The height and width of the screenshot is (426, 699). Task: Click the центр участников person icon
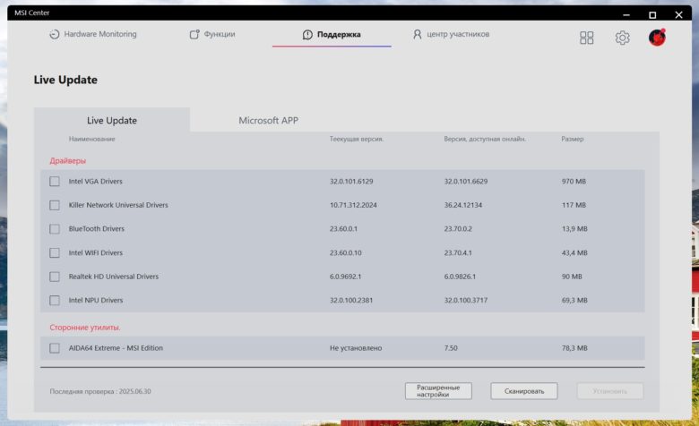418,34
